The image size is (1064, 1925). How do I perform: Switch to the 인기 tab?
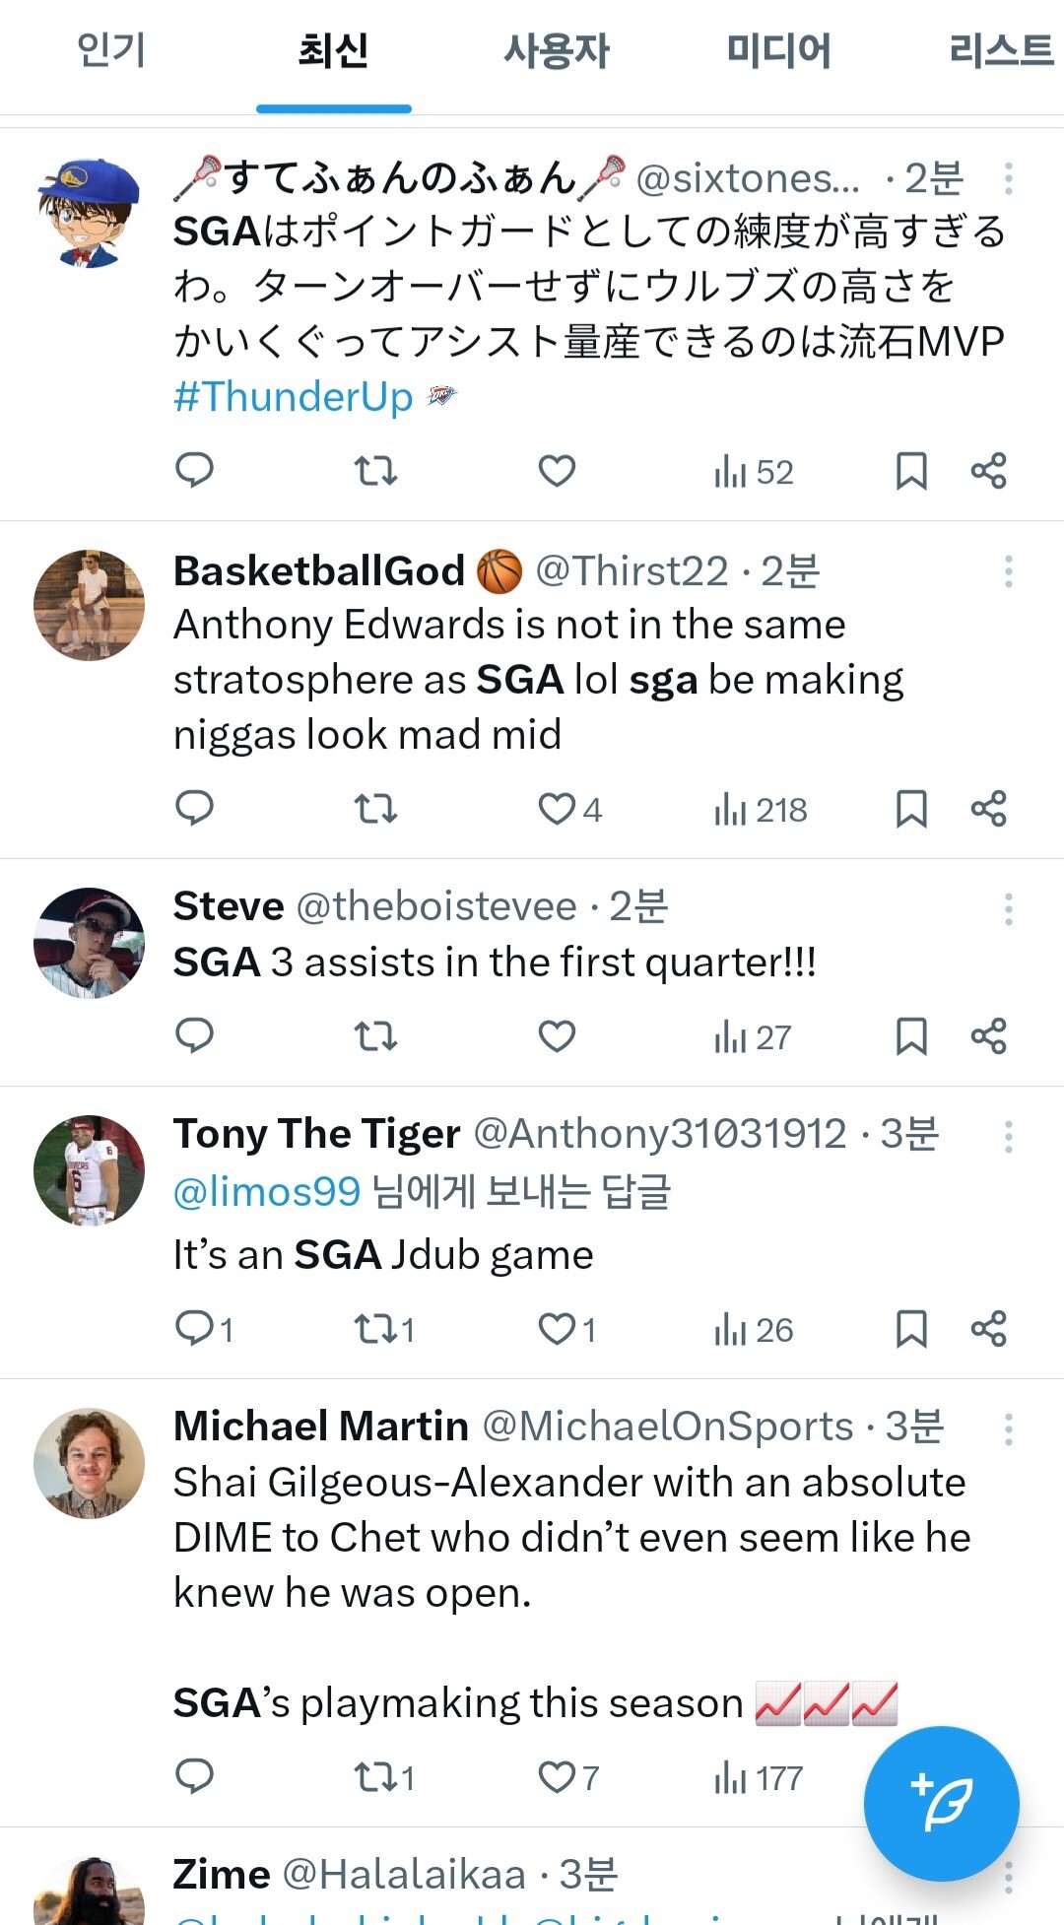point(111,51)
